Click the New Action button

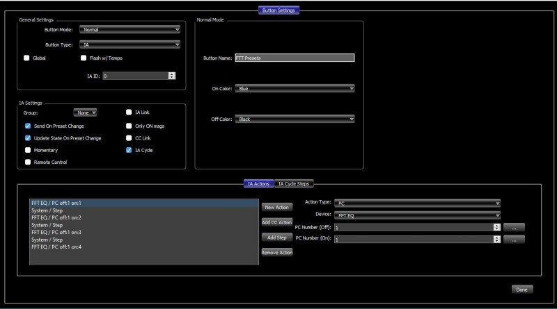click(276, 207)
